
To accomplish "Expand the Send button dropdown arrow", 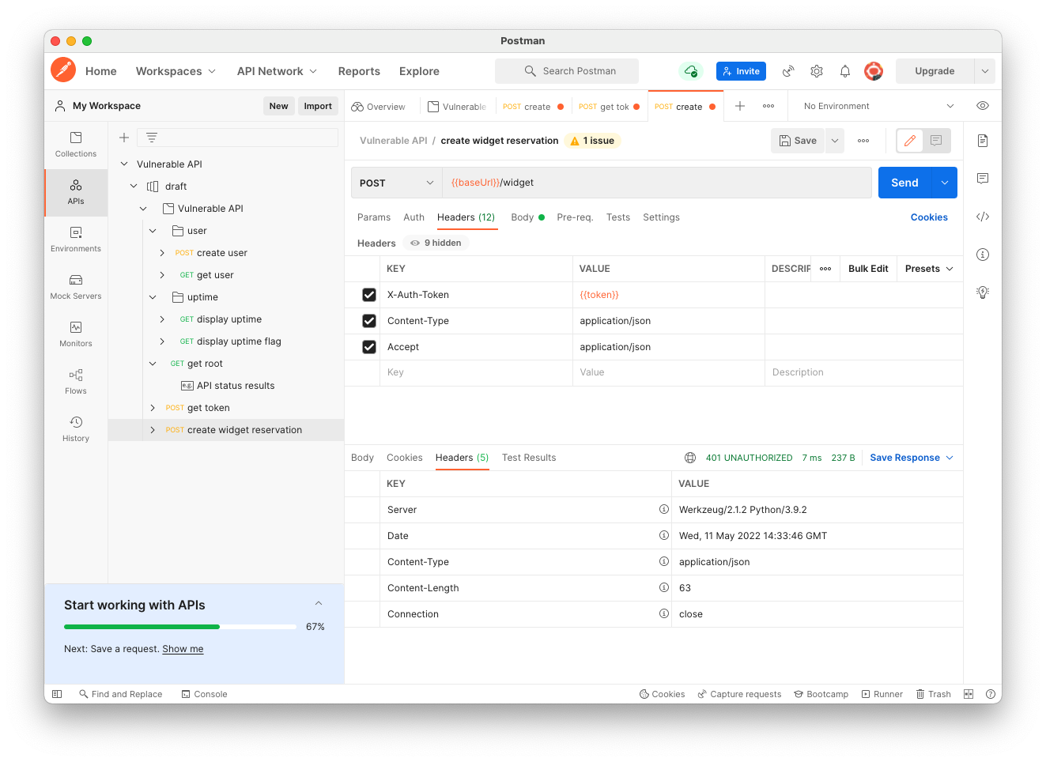I will point(945,183).
